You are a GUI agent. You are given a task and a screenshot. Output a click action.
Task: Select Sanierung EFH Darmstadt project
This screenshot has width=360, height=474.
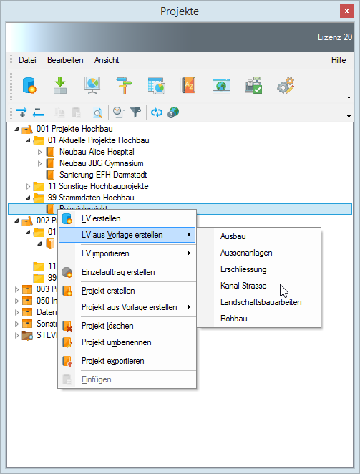point(103,175)
